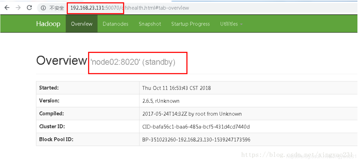Click the Compiled: row label

tap(51, 113)
